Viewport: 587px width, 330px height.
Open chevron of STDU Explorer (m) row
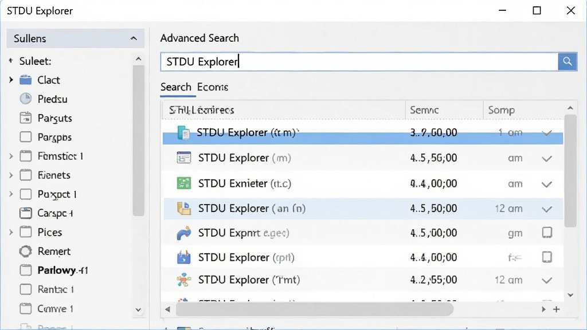(547, 159)
